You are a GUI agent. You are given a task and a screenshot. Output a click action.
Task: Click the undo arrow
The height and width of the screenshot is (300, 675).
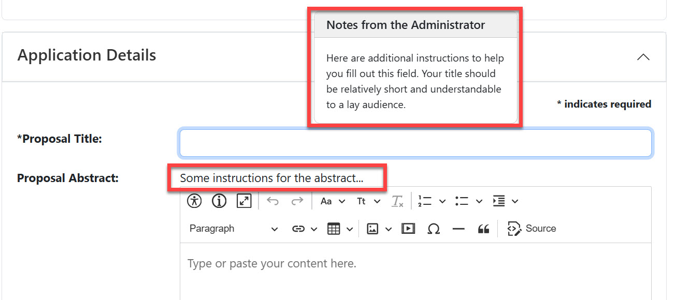[272, 201]
